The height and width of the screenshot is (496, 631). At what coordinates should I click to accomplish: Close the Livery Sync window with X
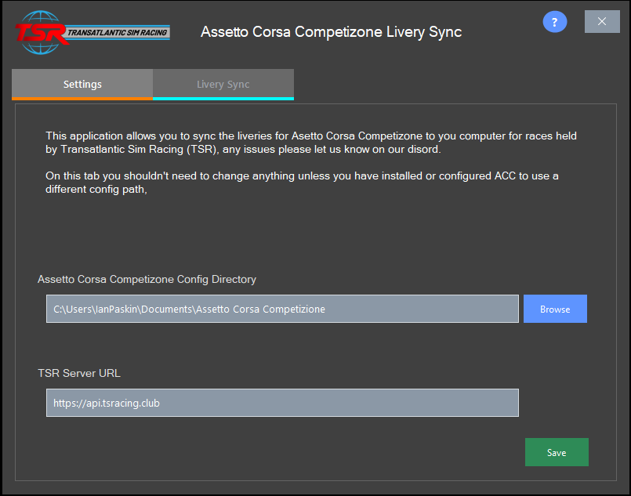602,22
